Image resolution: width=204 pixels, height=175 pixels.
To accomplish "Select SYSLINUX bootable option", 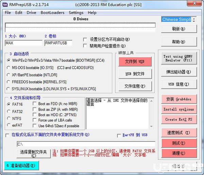I will pos(8,89).
